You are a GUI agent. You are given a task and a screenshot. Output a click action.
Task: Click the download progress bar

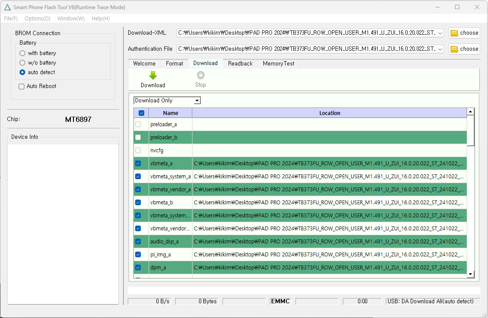[304, 290]
